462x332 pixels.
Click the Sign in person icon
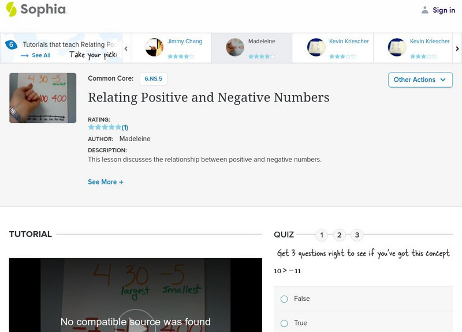(425, 10)
